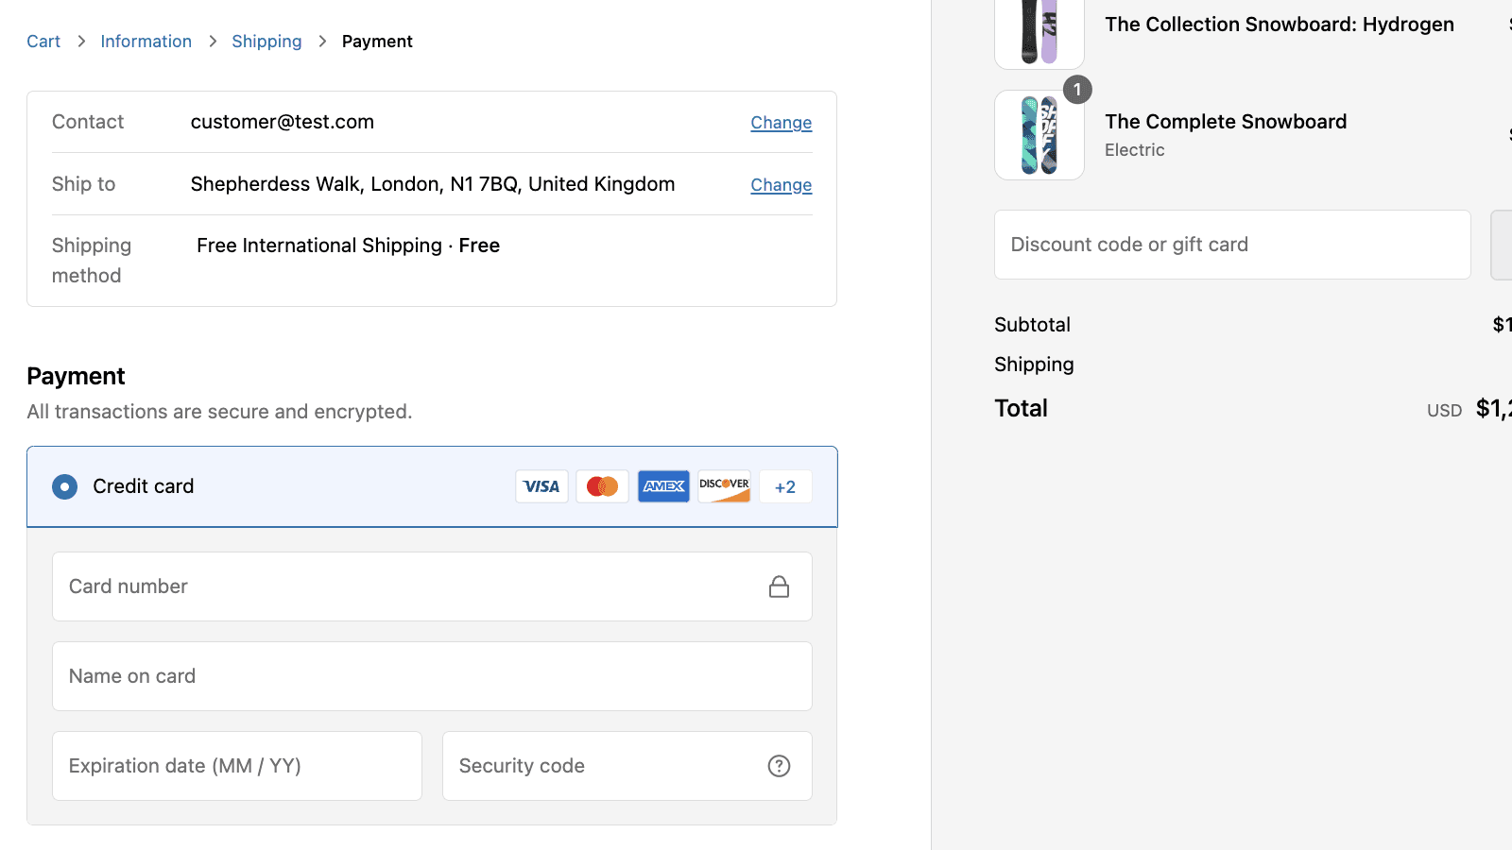Click the quantity badge on The Complete Snowboard
1512x850 pixels.
[x=1077, y=90]
